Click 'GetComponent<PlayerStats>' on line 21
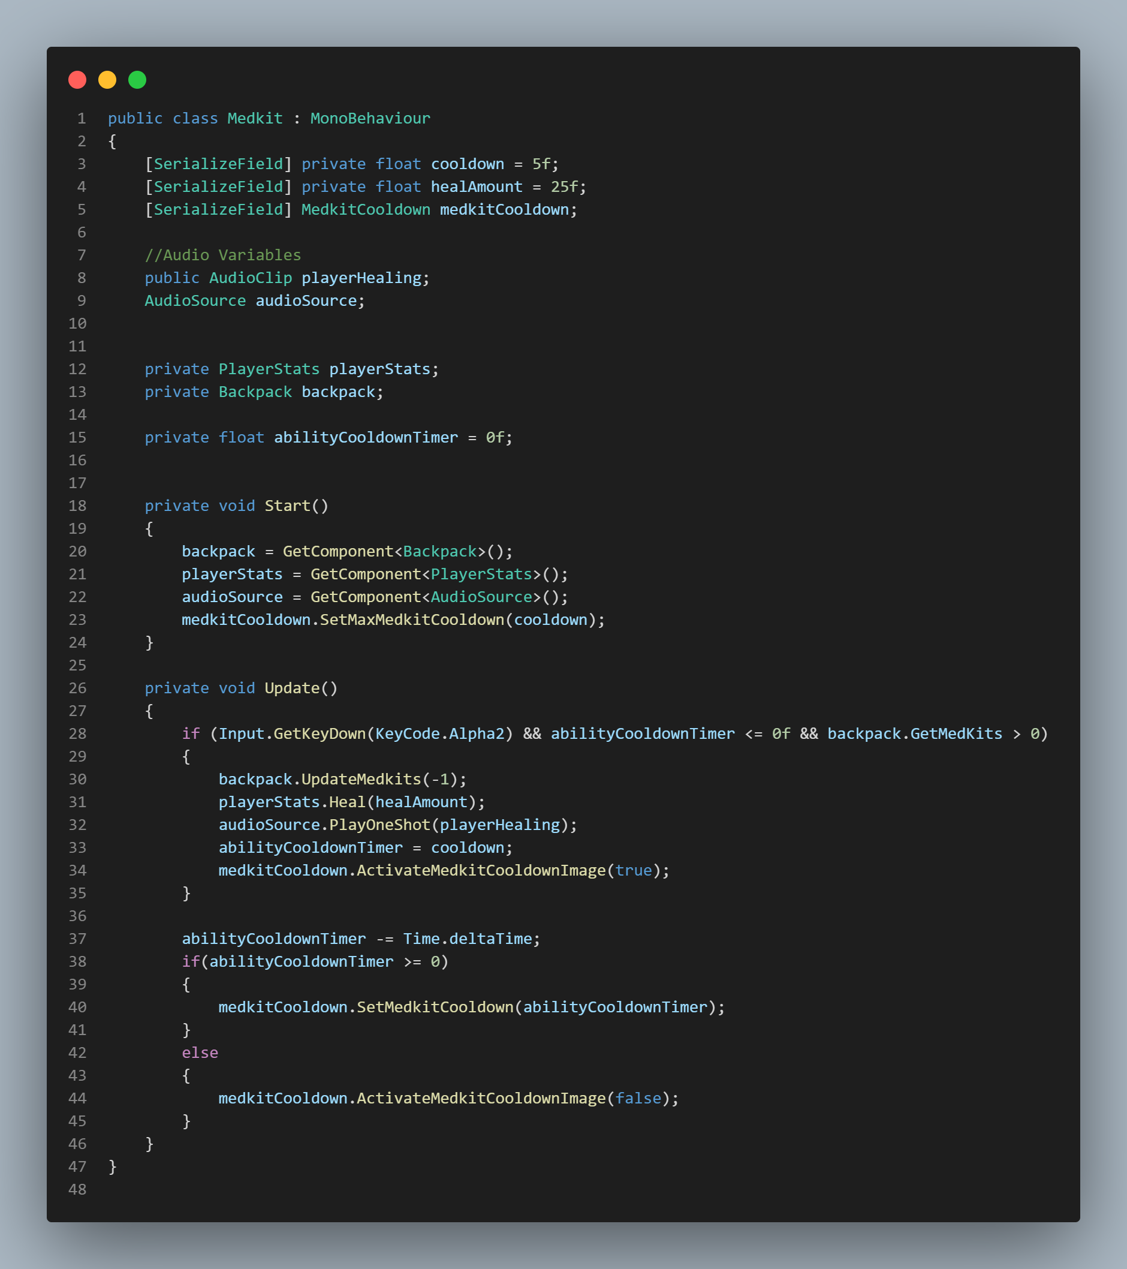This screenshot has width=1127, height=1269. tap(426, 575)
